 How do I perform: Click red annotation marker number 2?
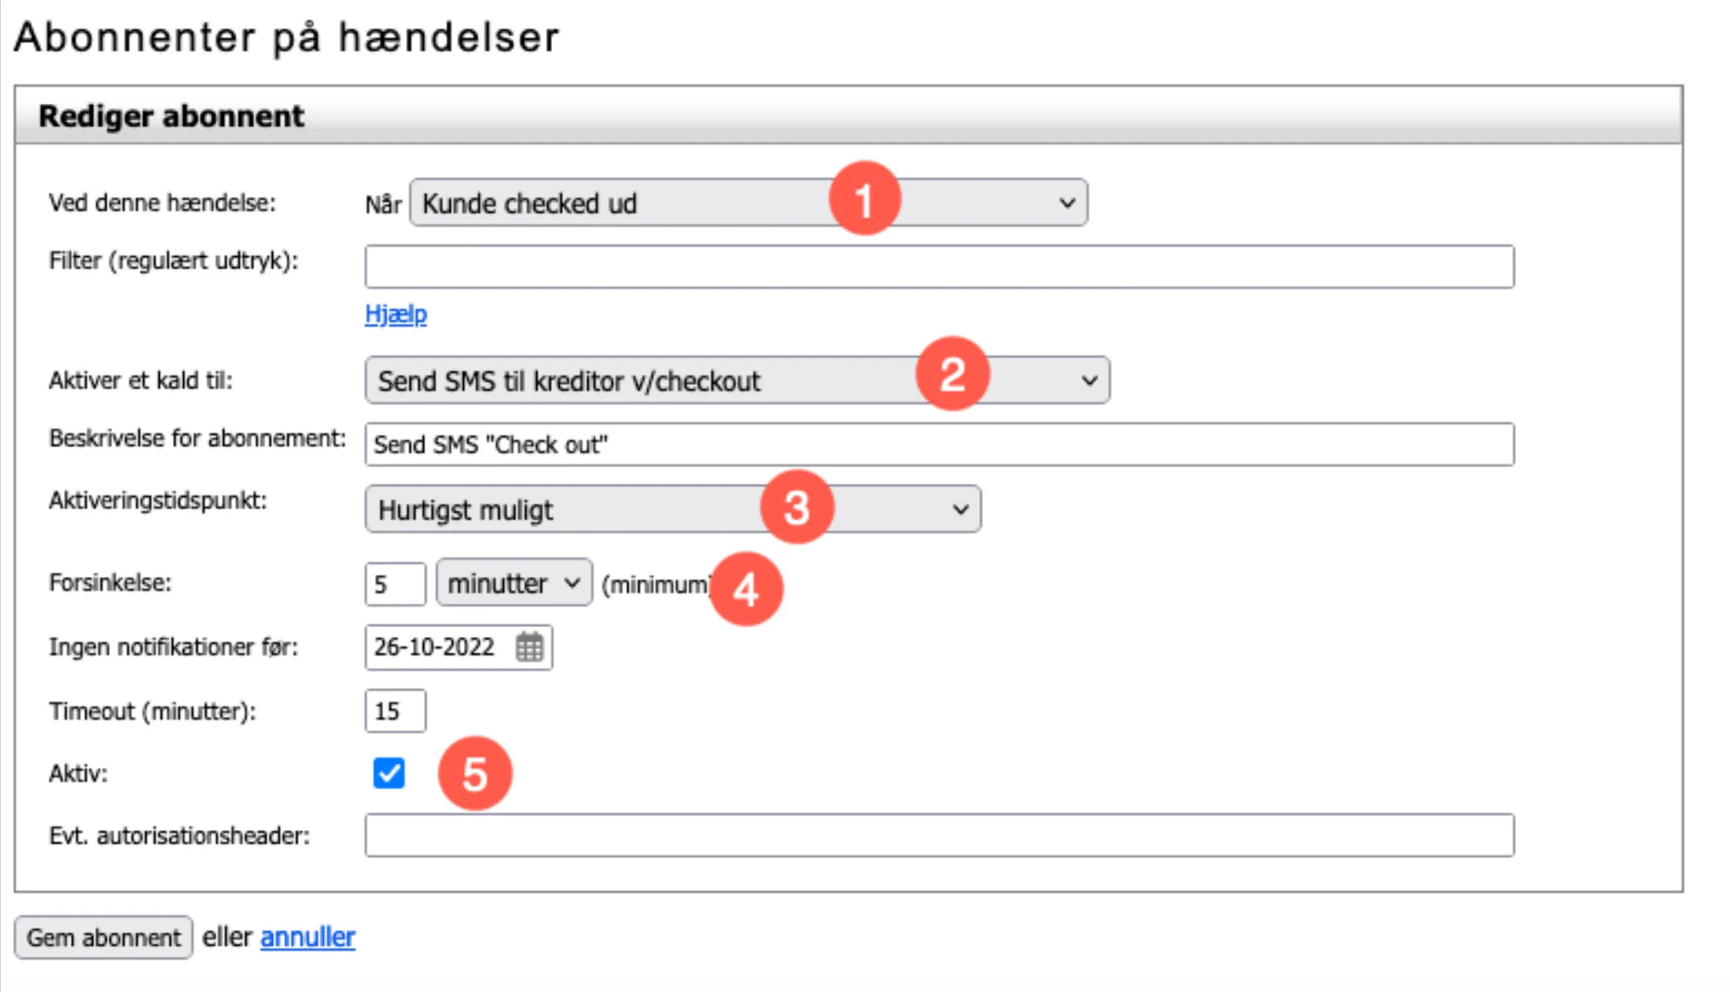click(x=952, y=374)
